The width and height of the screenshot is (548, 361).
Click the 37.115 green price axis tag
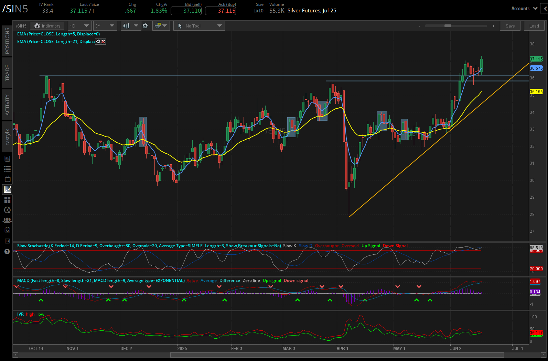[536, 59]
